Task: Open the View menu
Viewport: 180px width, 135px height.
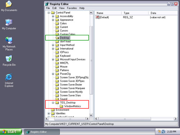Action: (x=62, y=8)
